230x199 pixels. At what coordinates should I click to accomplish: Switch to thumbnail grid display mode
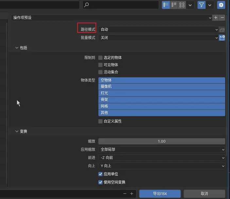182,5
